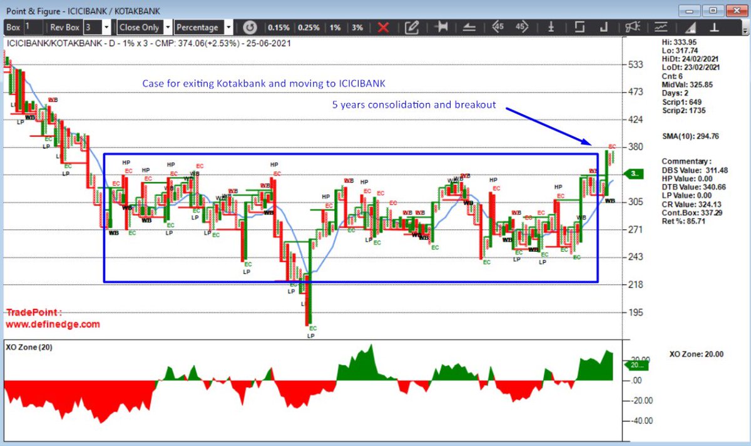751x446 pixels.
Task: Set box size to 0.15%
Action: tap(278, 27)
